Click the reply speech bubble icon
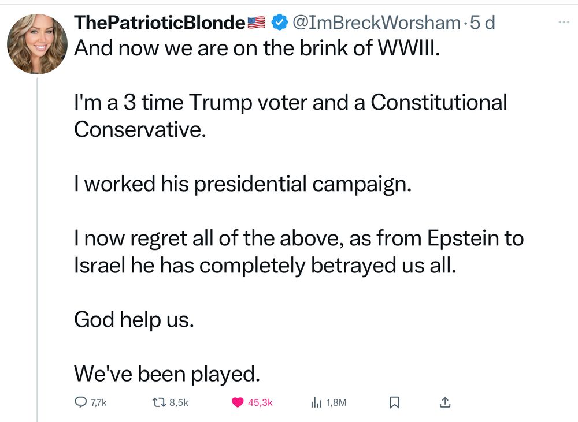Image resolution: width=578 pixels, height=422 pixels. click(x=81, y=402)
